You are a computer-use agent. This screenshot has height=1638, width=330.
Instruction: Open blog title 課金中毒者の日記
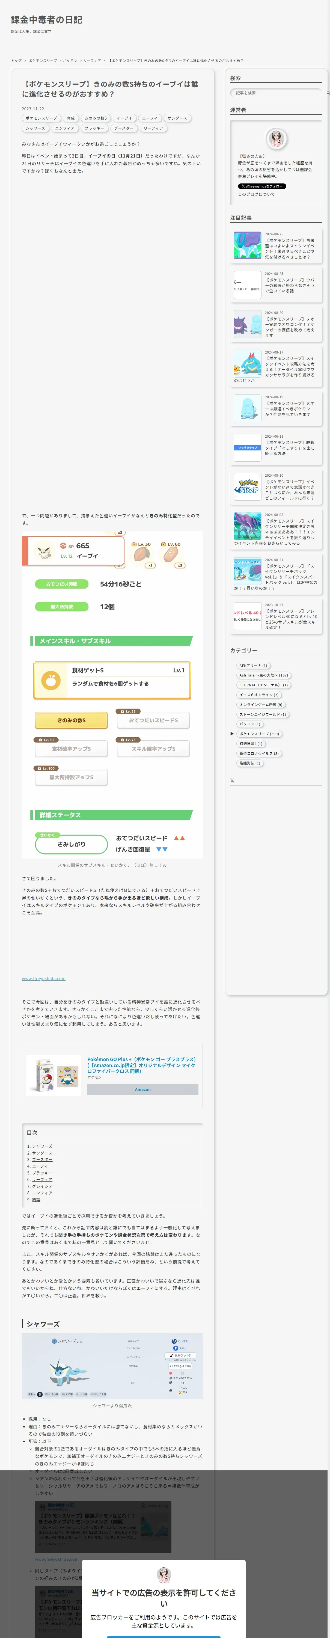tap(46, 20)
